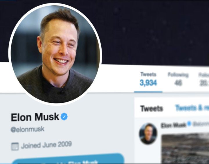Open the partially visible Followers stat
The height and width of the screenshot is (164, 209).
point(204,79)
